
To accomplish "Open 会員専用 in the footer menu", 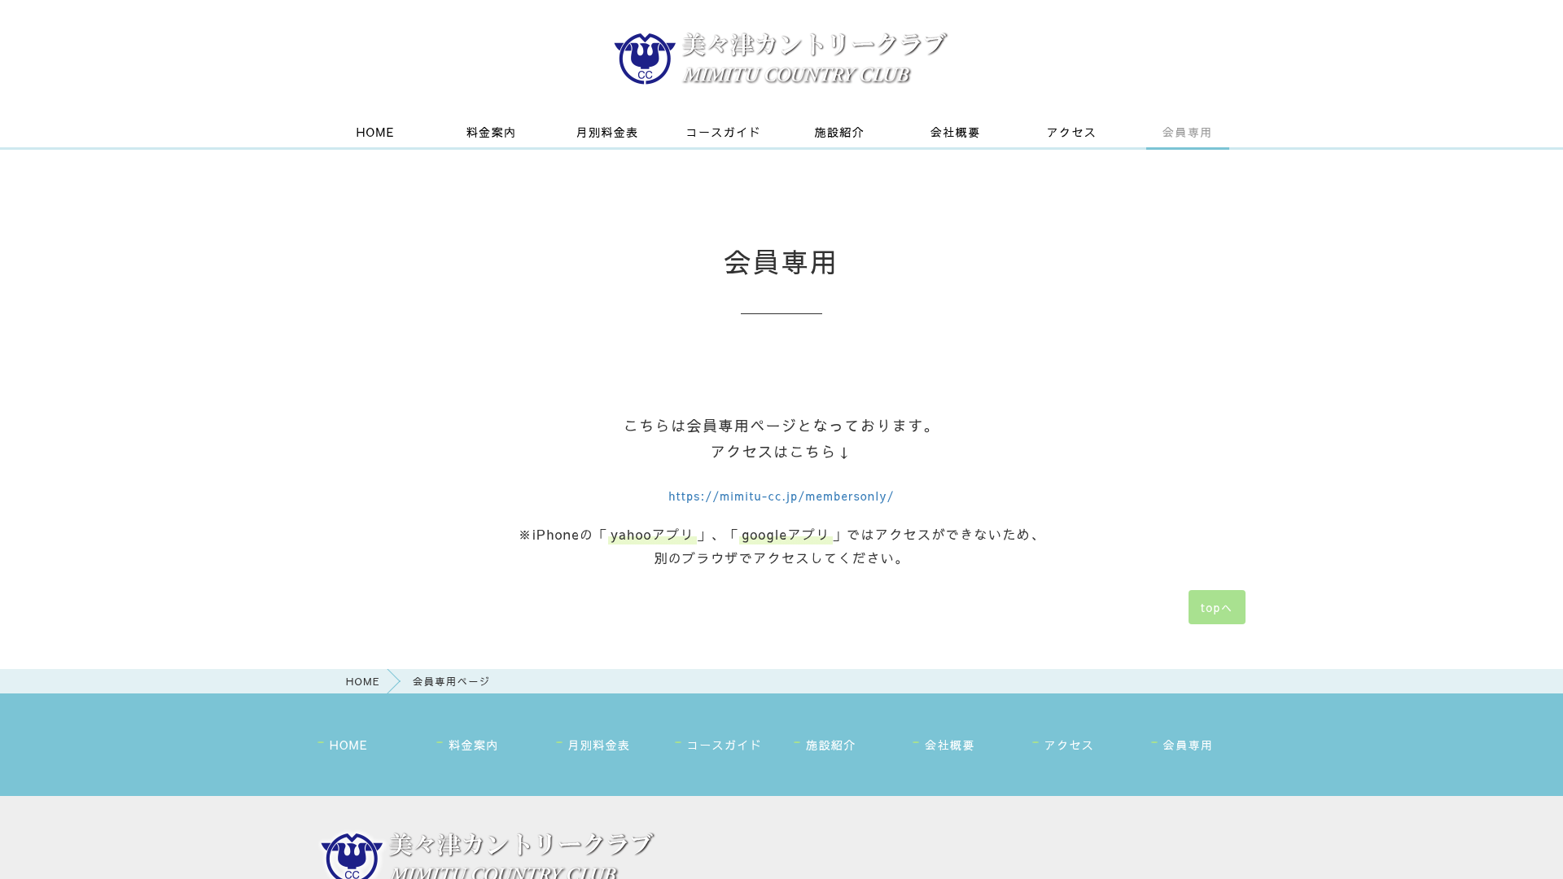I will click(x=1187, y=746).
